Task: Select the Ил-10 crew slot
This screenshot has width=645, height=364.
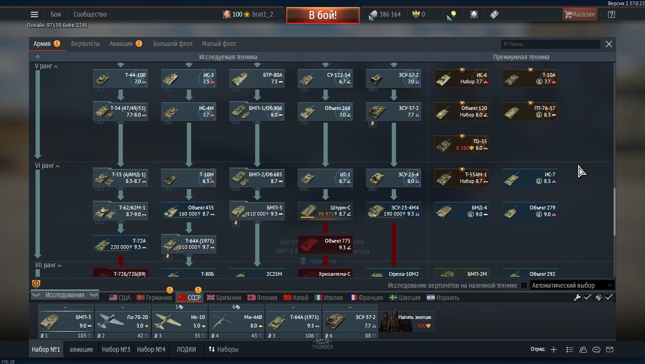Action: pyautogui.click(x=179, y=321)
